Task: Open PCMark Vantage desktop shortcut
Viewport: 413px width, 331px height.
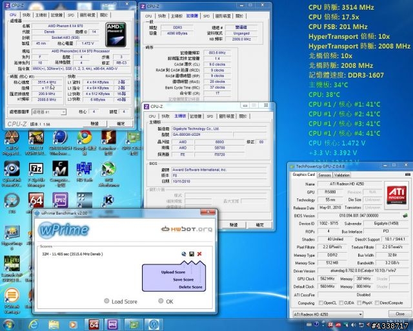Action: pyautogui.click(x=12, y=301)
